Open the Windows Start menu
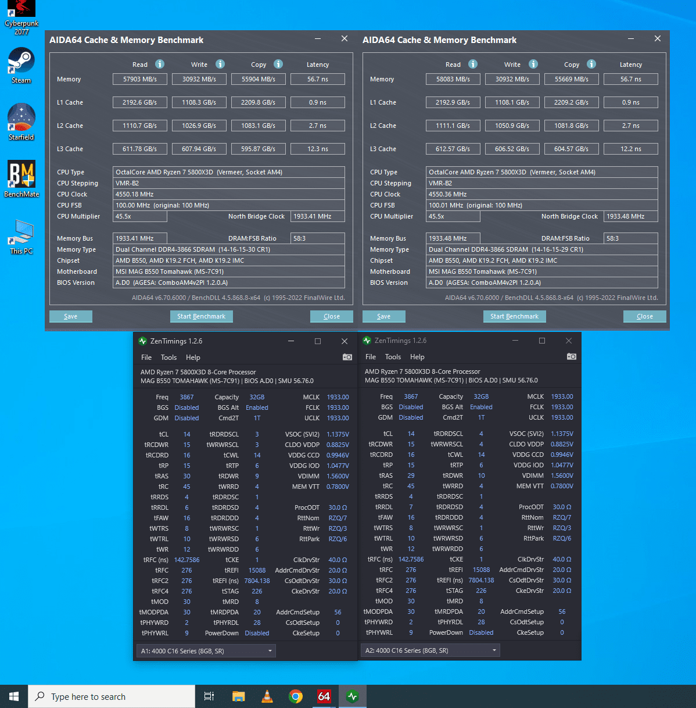This screenshot has height=708, width=696. pos(14,696)
